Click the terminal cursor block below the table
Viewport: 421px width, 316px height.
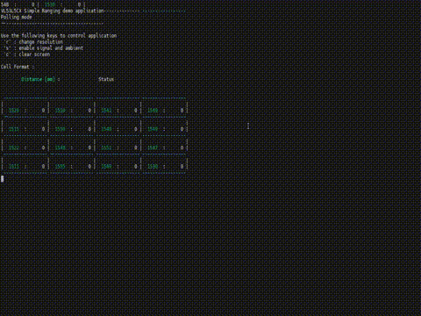[3, 179]
